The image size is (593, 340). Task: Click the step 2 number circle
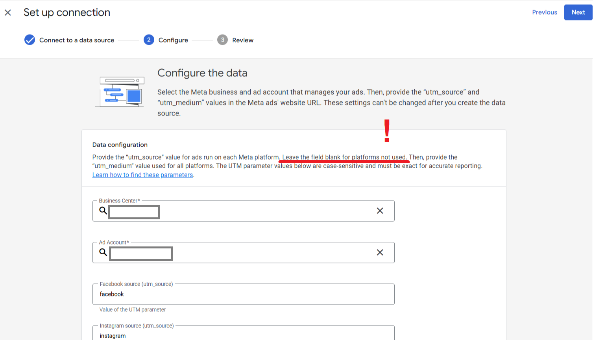(x=149, y=40)
